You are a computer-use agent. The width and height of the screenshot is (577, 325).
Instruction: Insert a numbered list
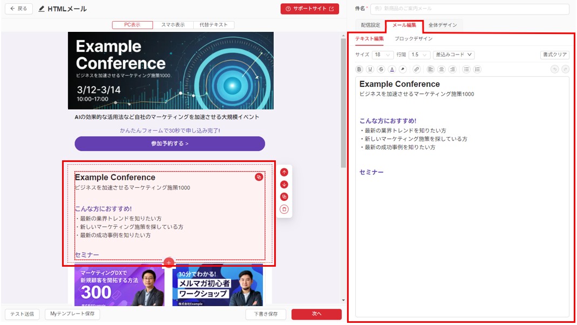coord(477,69)
